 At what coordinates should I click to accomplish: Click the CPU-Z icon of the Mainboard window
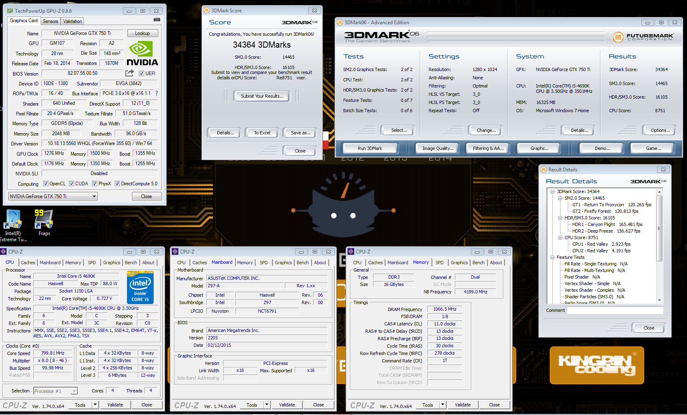point(175,251)
